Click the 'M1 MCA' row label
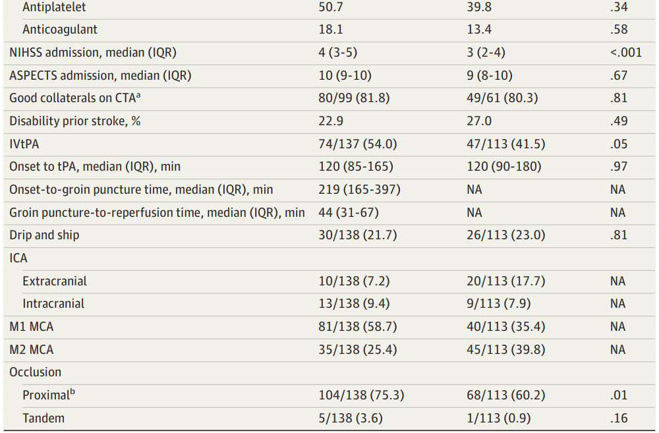Screen dimensions: 659x433 (x=32, y=327)
